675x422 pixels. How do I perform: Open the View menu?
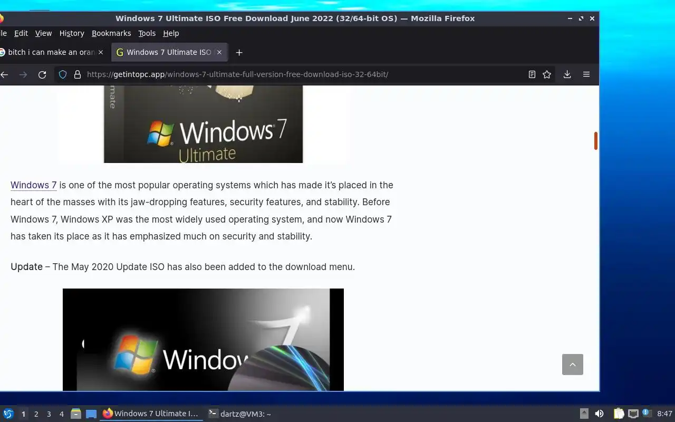click(x=43, y=33)
